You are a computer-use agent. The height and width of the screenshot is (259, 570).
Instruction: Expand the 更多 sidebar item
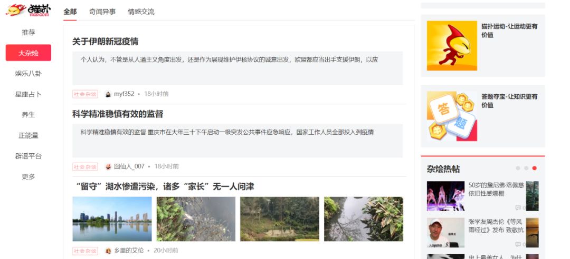28,177
